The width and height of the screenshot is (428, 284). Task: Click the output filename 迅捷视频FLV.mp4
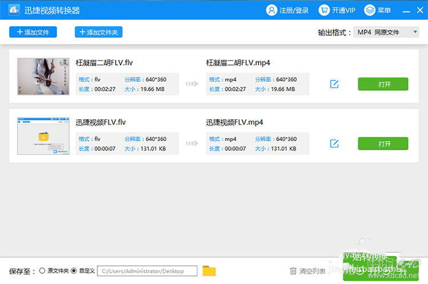point(234,122)
